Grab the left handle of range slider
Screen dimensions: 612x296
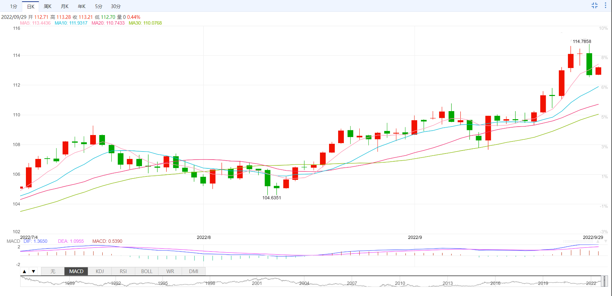point(602,281)
